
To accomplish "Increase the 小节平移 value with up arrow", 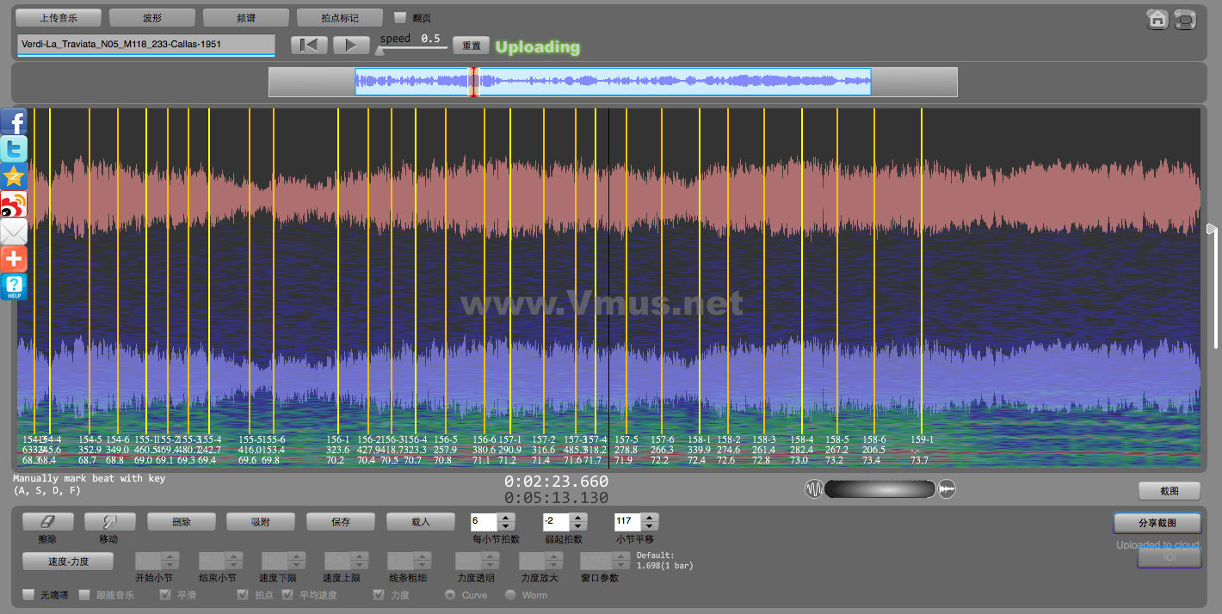I will point(650,518).
